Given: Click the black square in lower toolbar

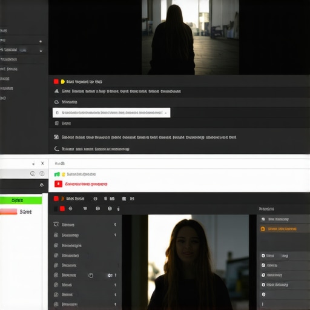Looking at the screenshot, I should coord(56,209).
